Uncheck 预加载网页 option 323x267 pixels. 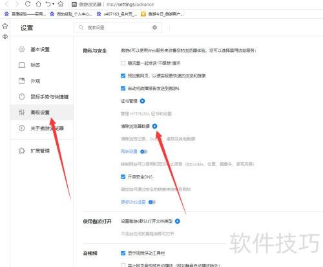pos(123,76)
